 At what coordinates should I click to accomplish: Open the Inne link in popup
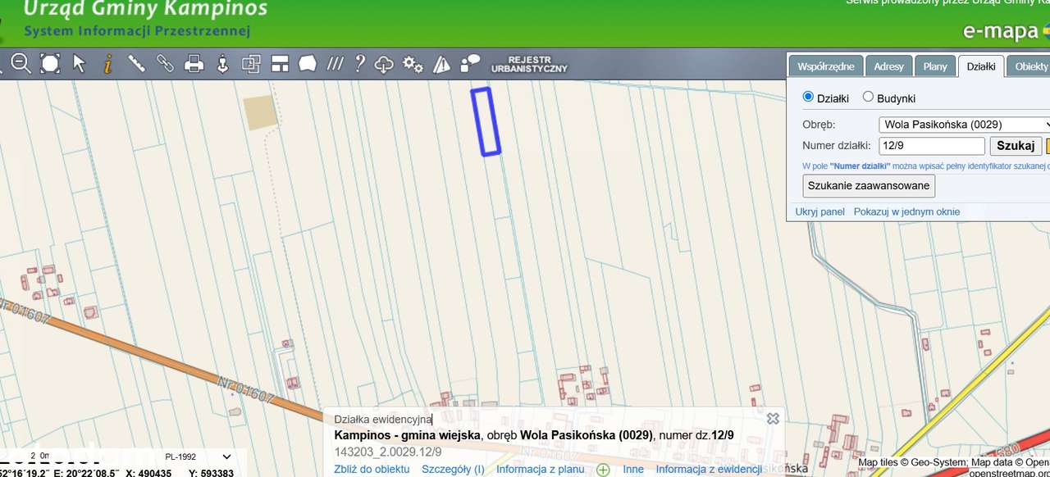click(633, 470)
